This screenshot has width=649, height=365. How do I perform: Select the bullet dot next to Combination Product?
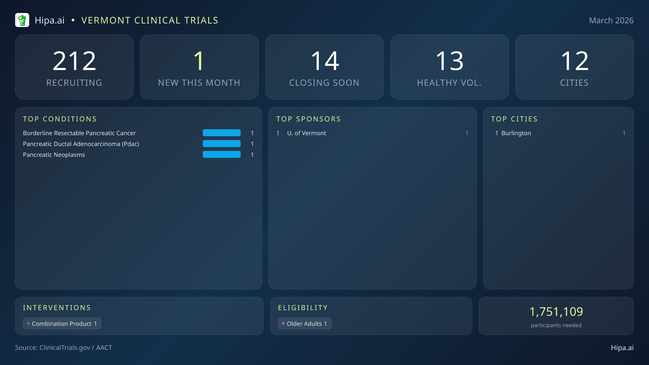(28, 323)
